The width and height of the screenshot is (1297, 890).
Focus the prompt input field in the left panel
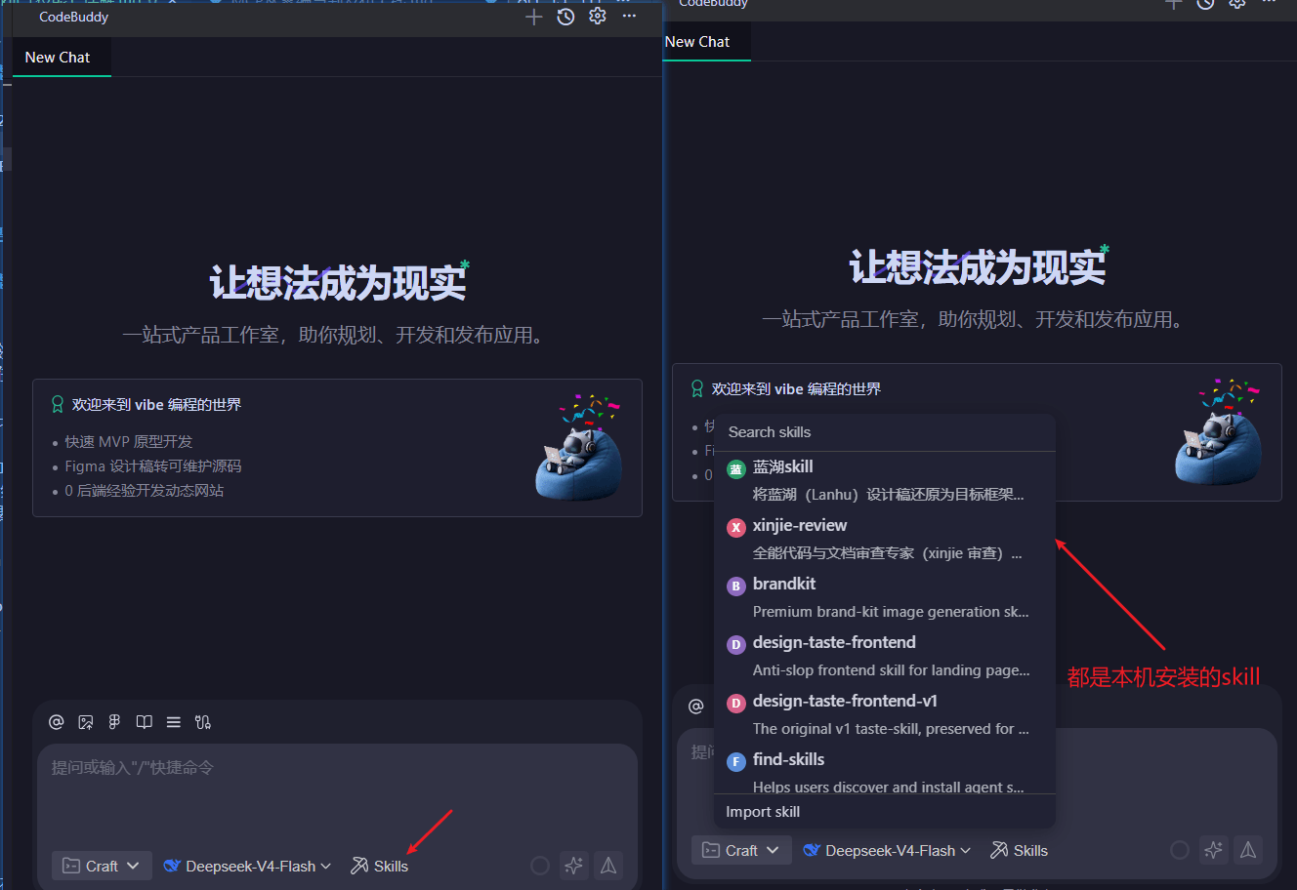pyautogui.click(x=337, y=790)
